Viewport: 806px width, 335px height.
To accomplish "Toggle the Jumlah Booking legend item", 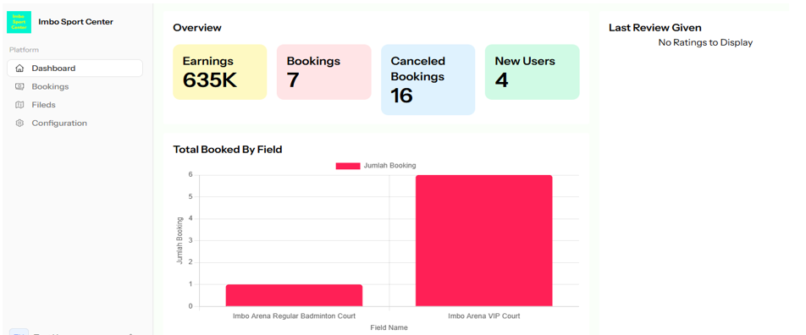I will click(x=376, y=166).
